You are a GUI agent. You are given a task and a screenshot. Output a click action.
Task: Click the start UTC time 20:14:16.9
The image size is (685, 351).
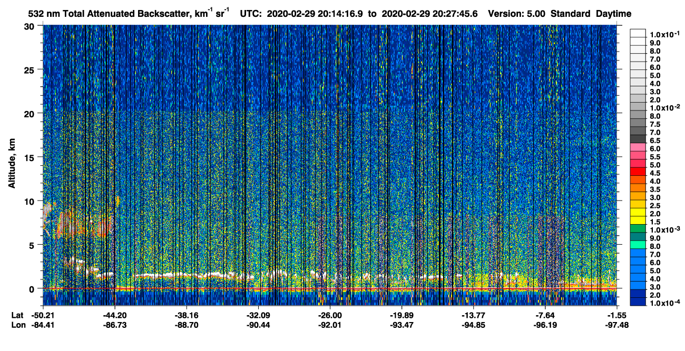pyautogui.click(x=341, y=14)
